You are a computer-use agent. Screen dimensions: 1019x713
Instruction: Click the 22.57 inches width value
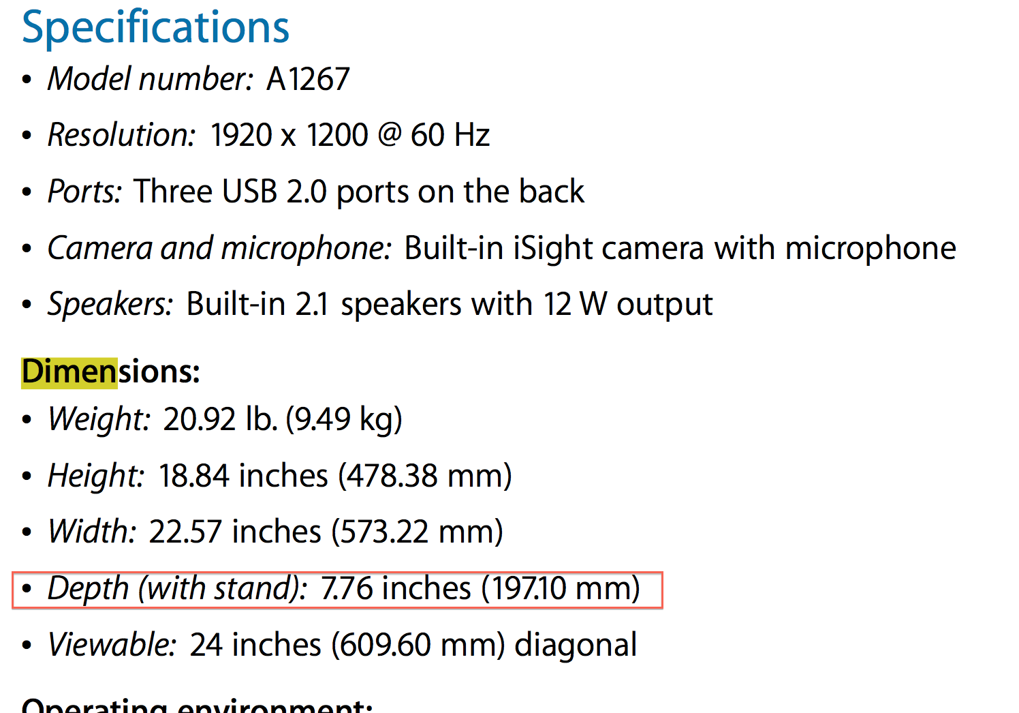coord(234,532)
